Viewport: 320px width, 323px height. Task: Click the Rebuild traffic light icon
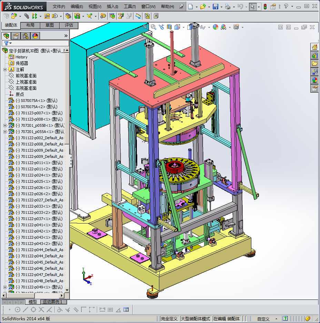265,7
